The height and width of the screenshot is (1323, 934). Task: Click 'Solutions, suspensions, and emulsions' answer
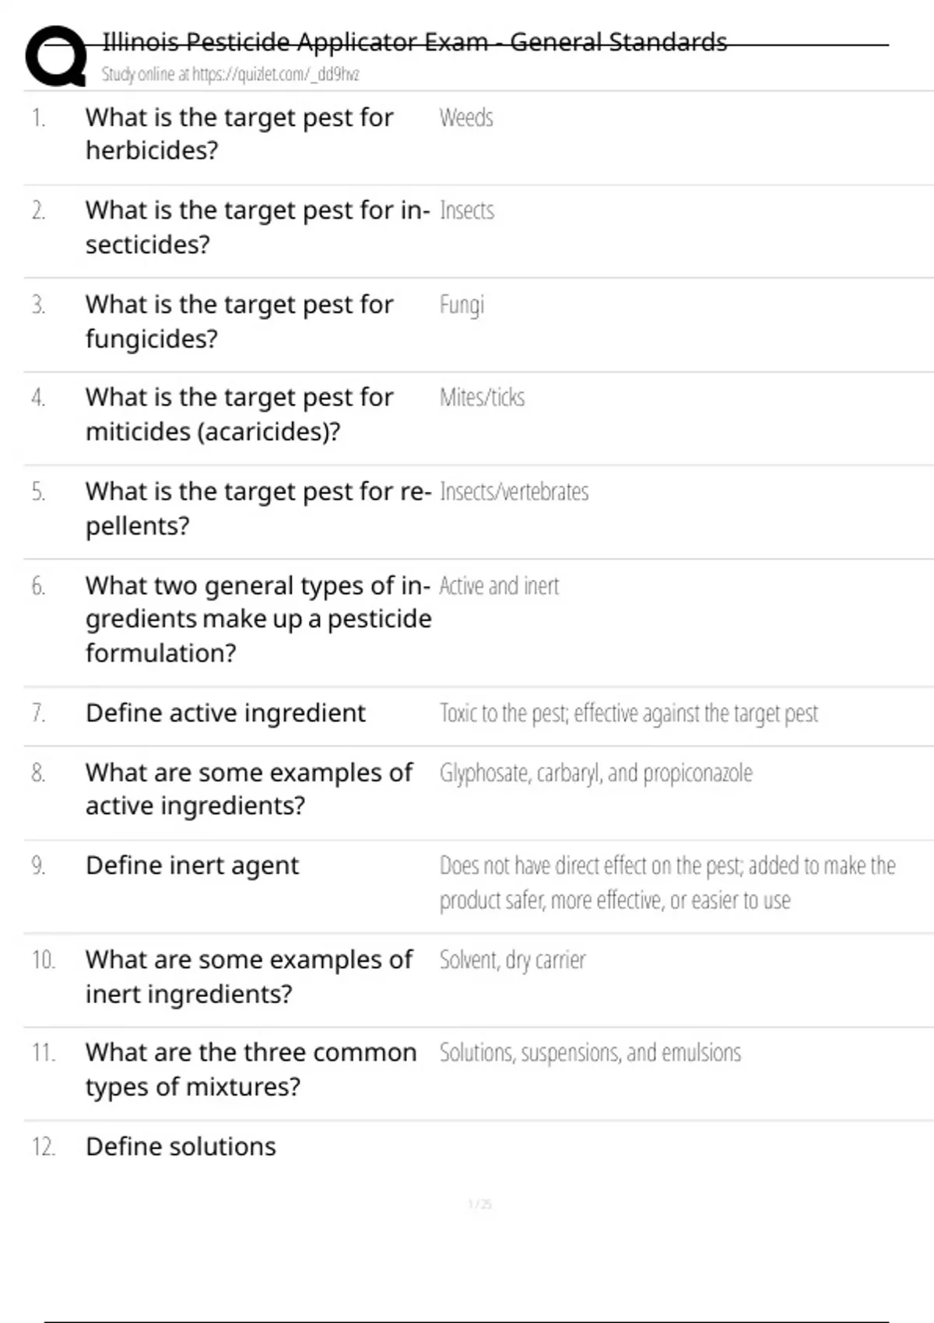coord(590,1052)
